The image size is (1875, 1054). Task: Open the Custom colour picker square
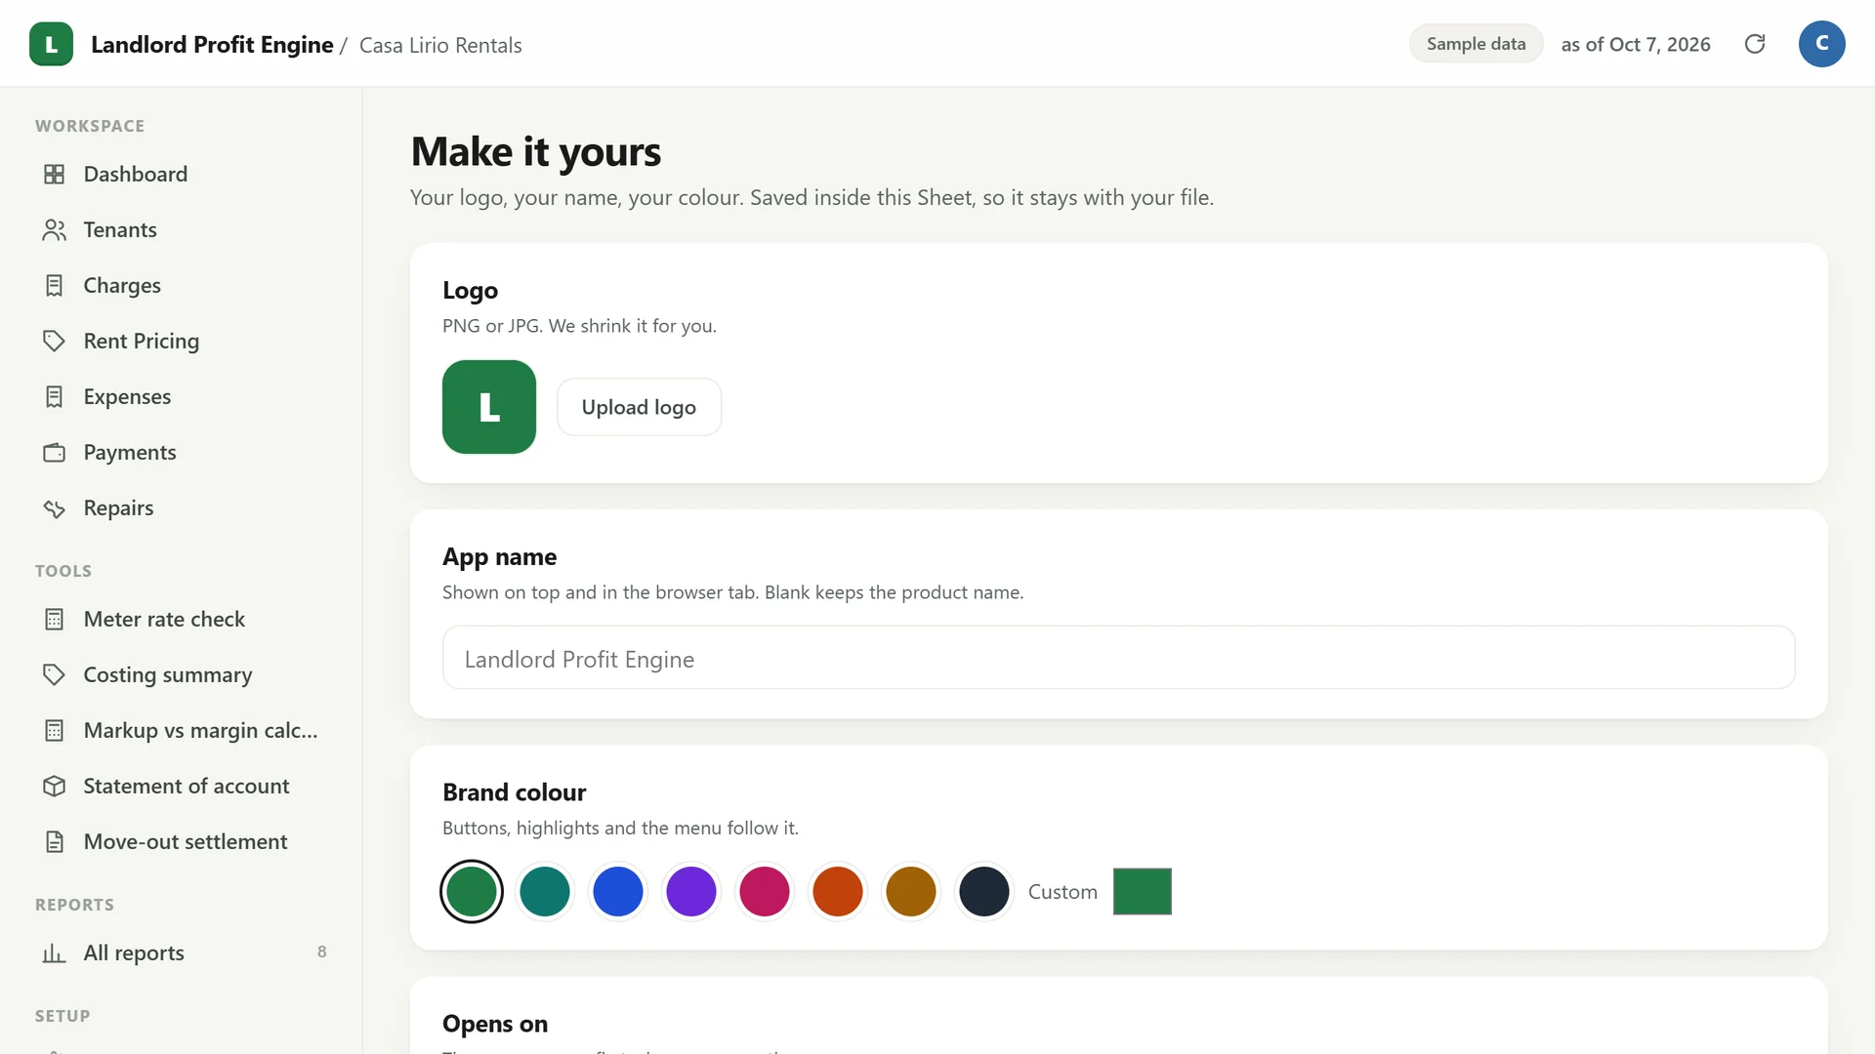point(1143,891)
